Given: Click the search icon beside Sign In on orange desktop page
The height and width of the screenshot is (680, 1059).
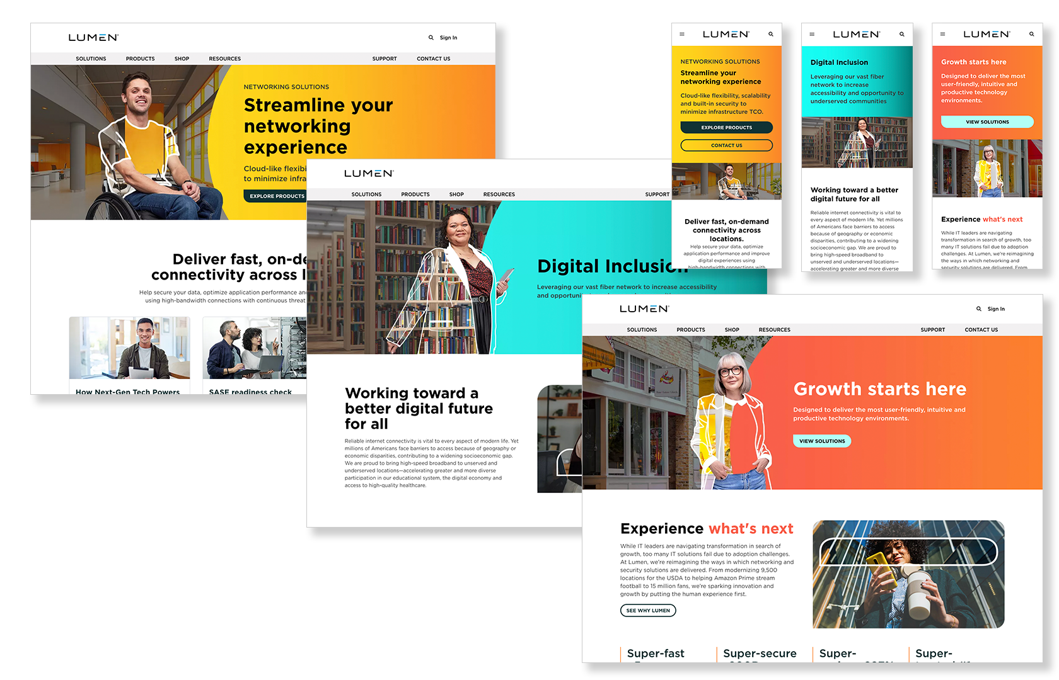Looking at the screenshot, I should [x=979, y=309].
